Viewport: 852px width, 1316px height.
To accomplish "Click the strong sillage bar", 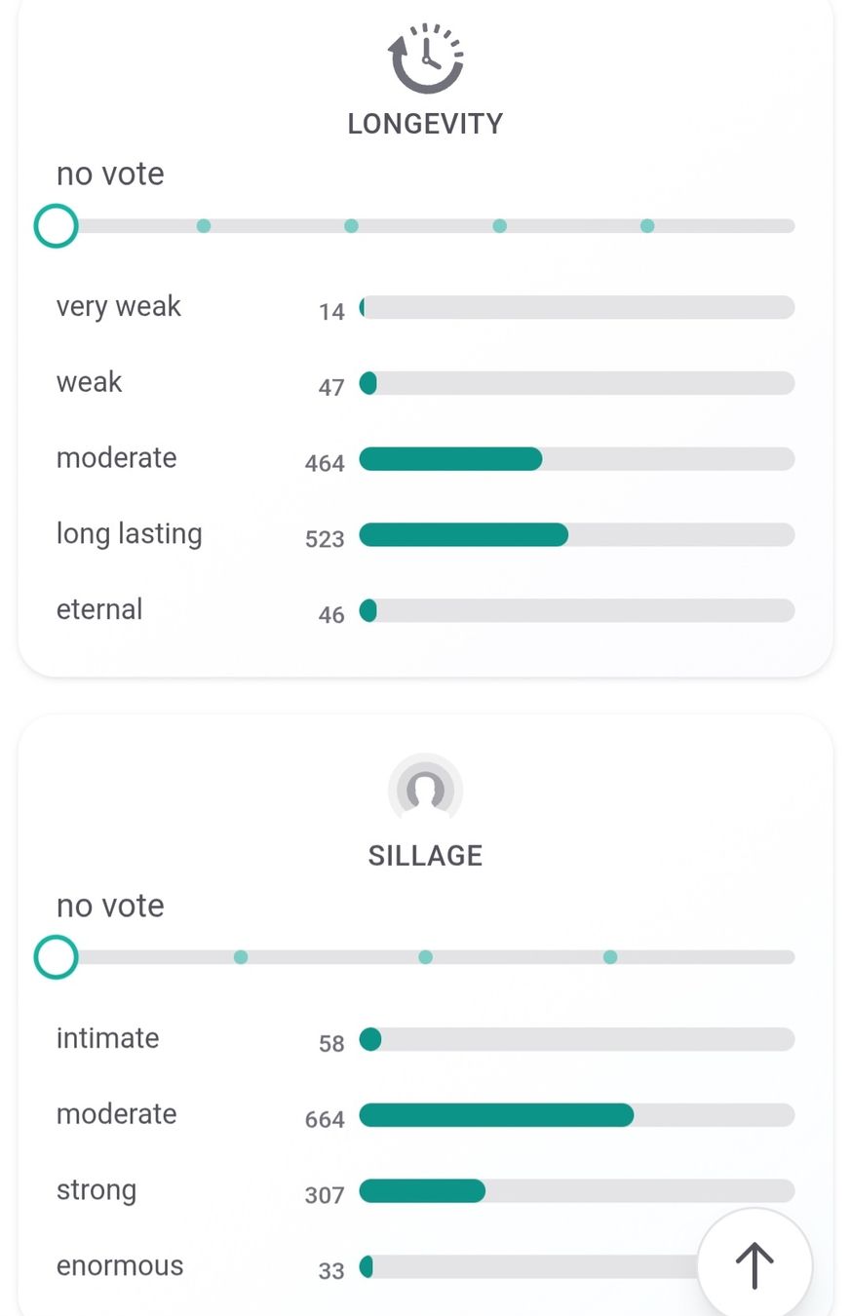I will click(577, 1190).
